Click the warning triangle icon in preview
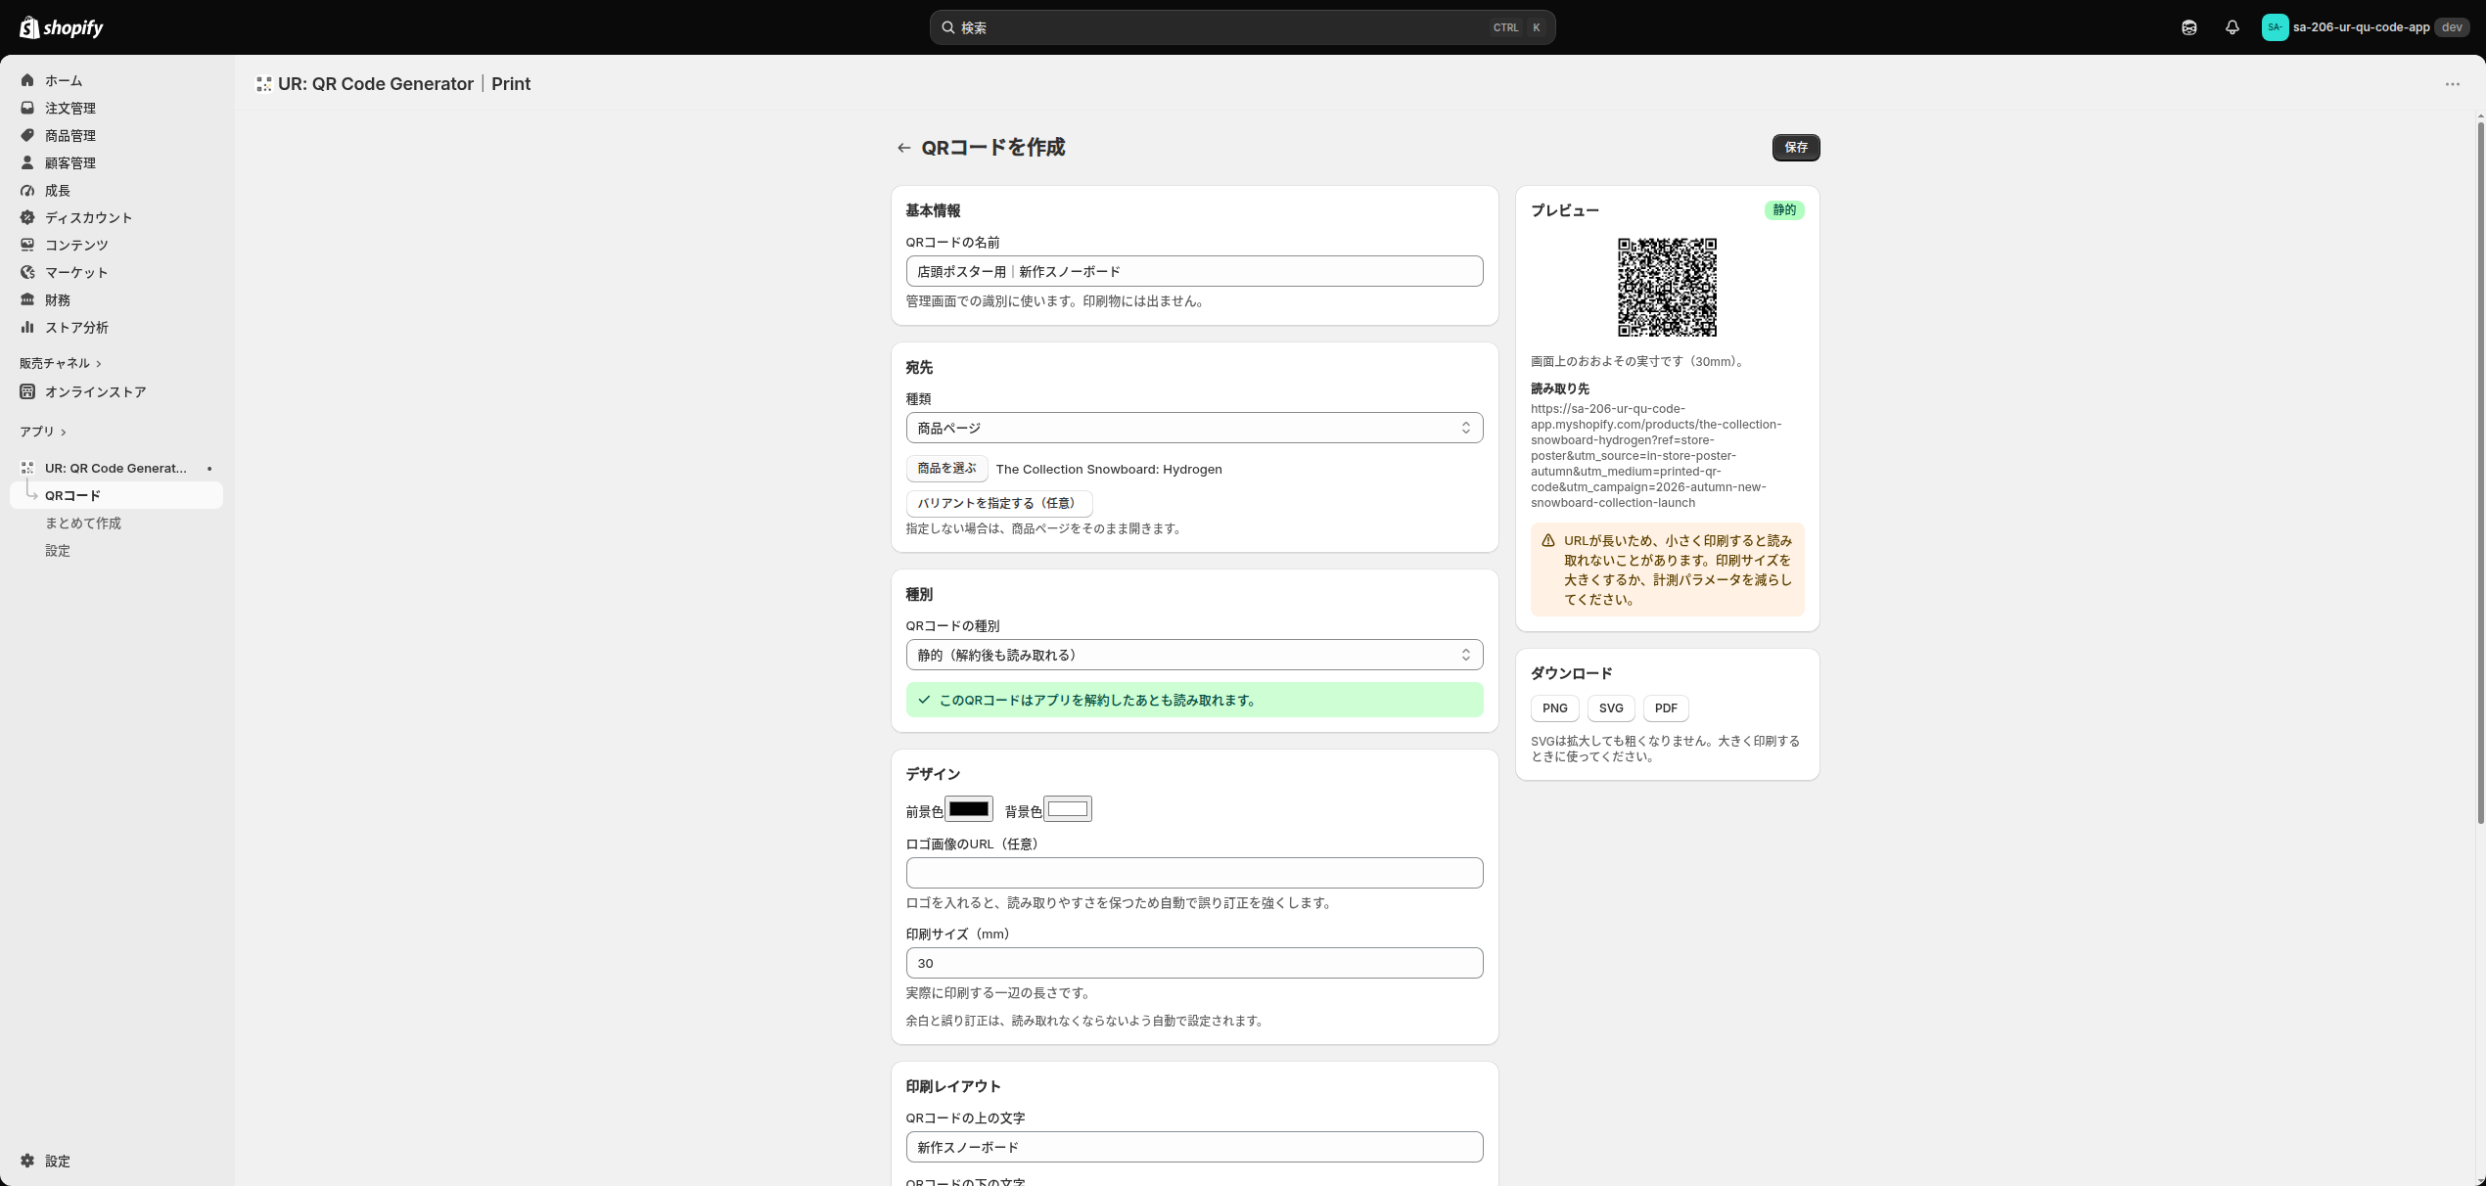 pos(1548,540)
